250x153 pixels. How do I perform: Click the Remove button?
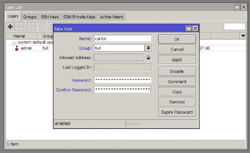pyautogui.click(x=177, y=102)
